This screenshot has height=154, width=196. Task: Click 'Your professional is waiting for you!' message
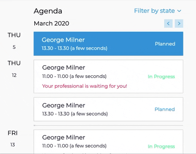pyautogui.click(x=85, y=86)
